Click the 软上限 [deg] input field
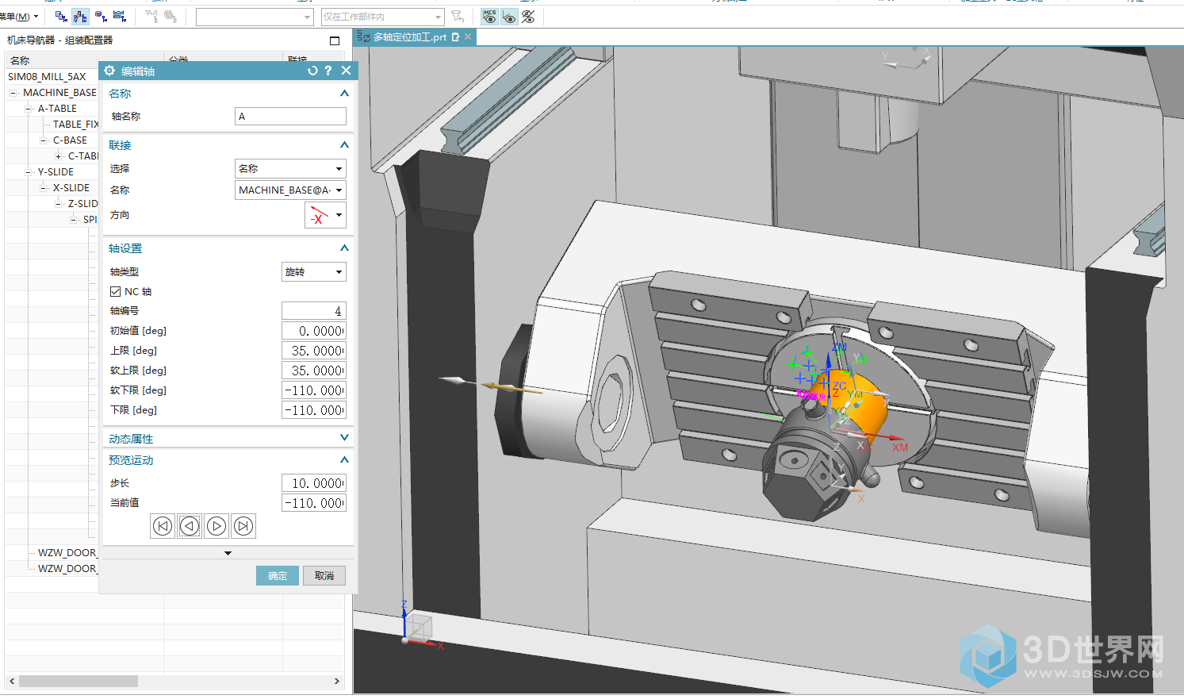 pos(314,371)
